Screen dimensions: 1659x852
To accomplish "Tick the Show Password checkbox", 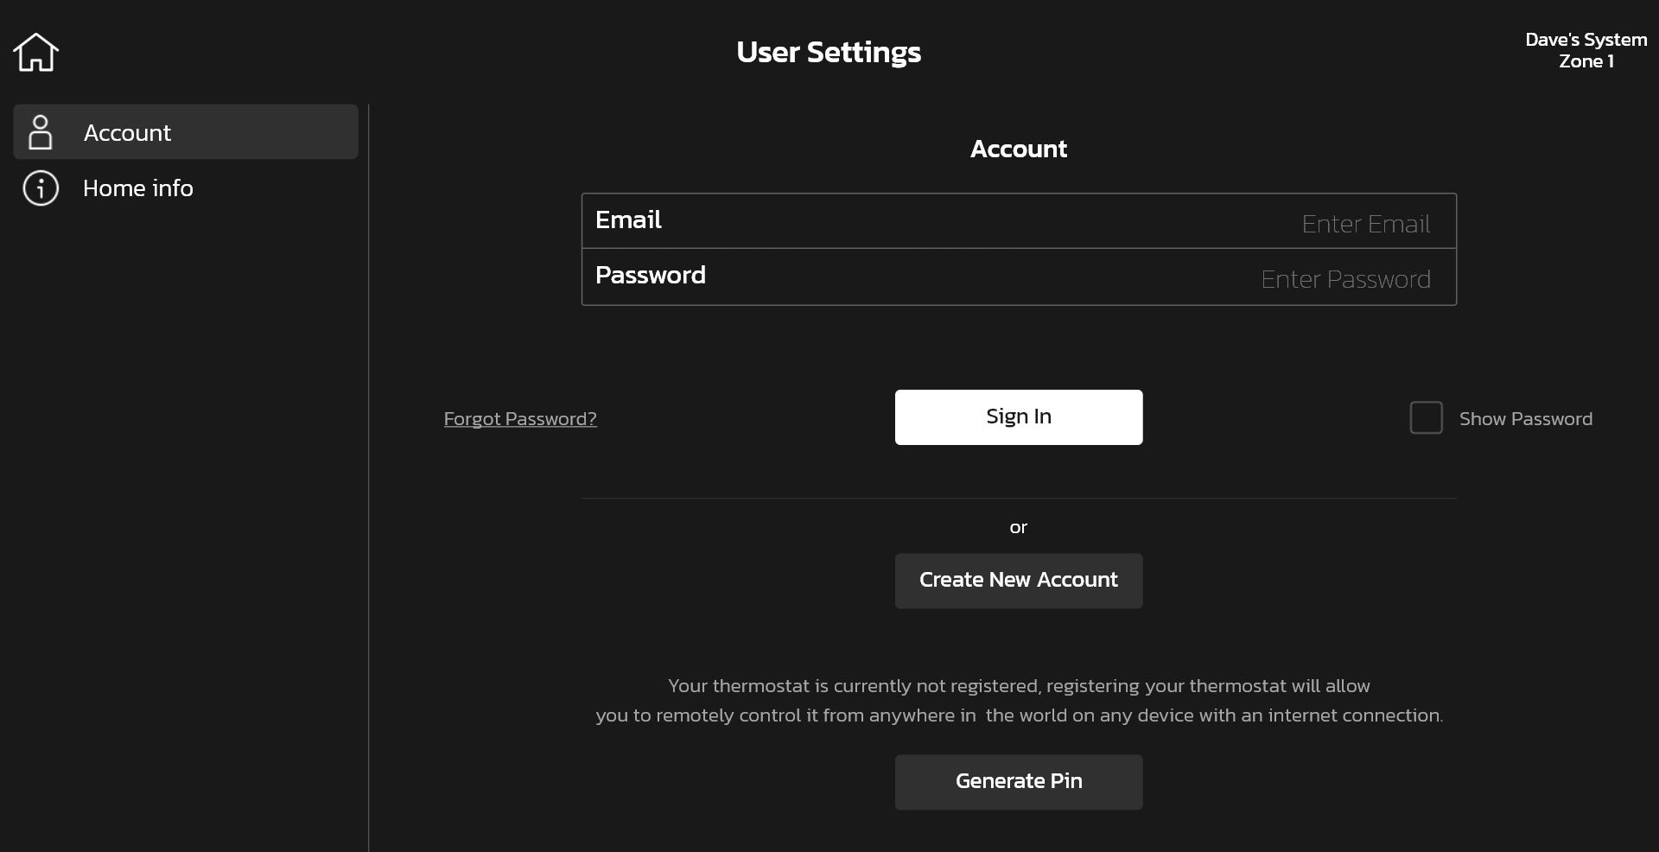I will coord(1426,418).
